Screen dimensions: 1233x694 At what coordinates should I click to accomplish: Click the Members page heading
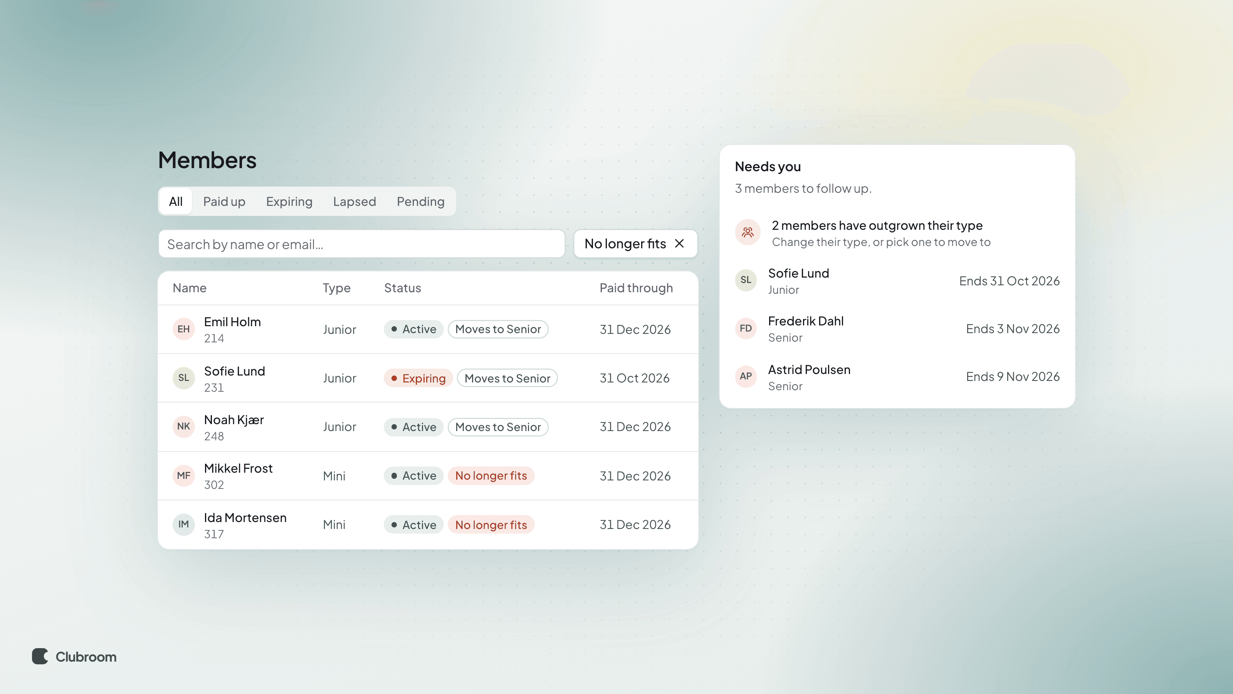coord(207,160)
